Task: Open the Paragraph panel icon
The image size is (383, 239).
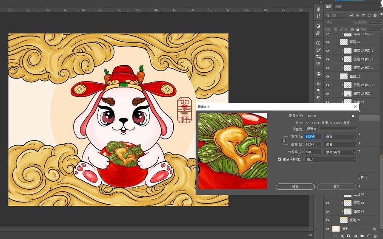Action: 318,90
